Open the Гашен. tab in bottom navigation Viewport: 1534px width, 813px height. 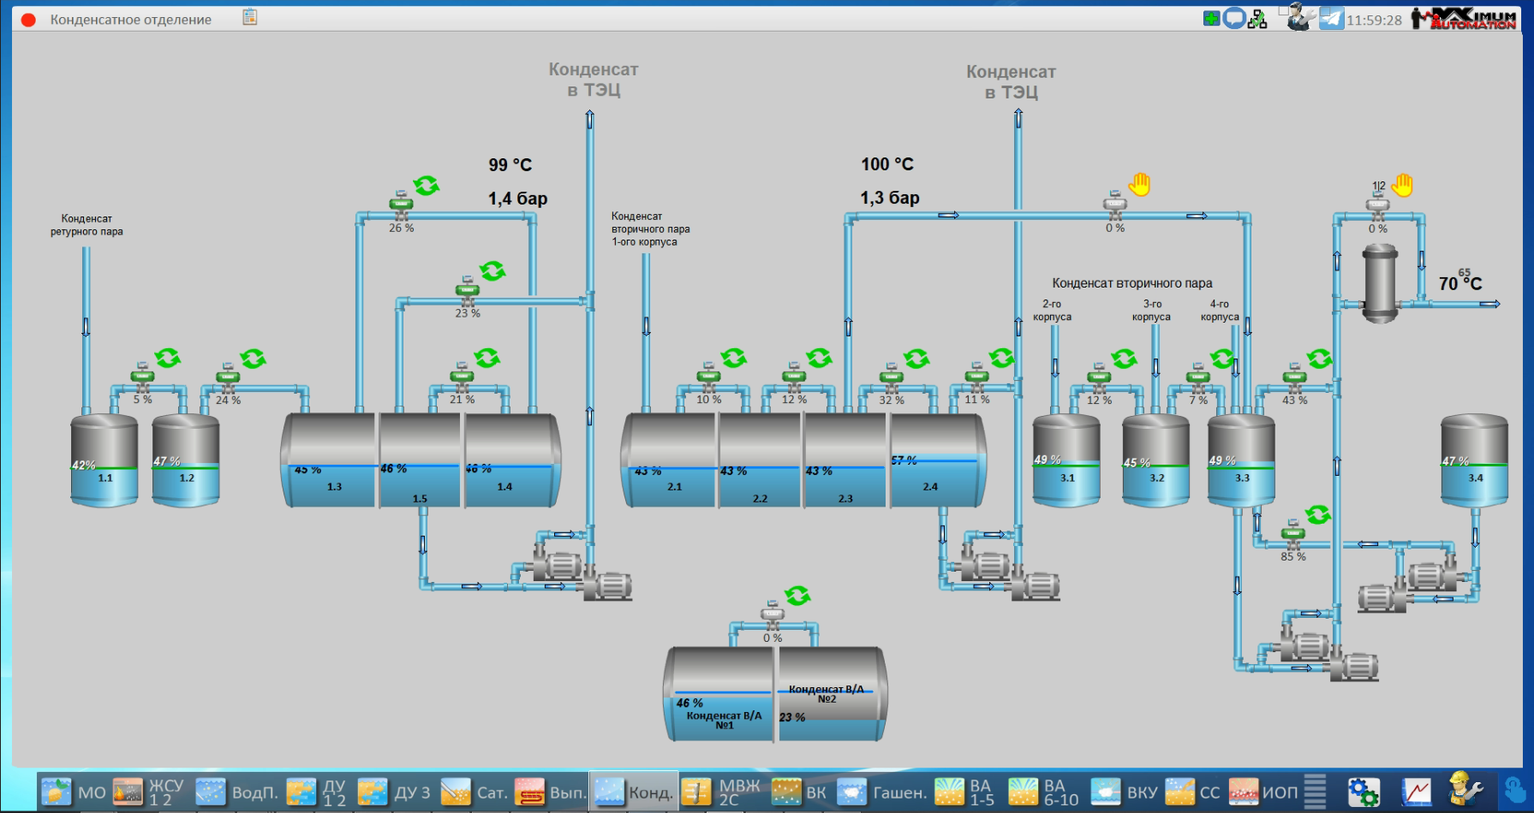point(881,792)
